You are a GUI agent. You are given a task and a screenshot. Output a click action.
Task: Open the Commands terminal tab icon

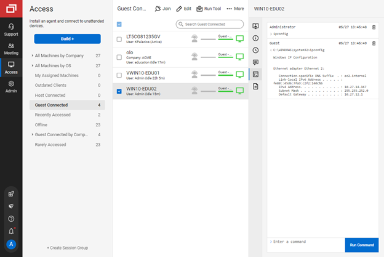pyautogui.click(x=255, y=75)
